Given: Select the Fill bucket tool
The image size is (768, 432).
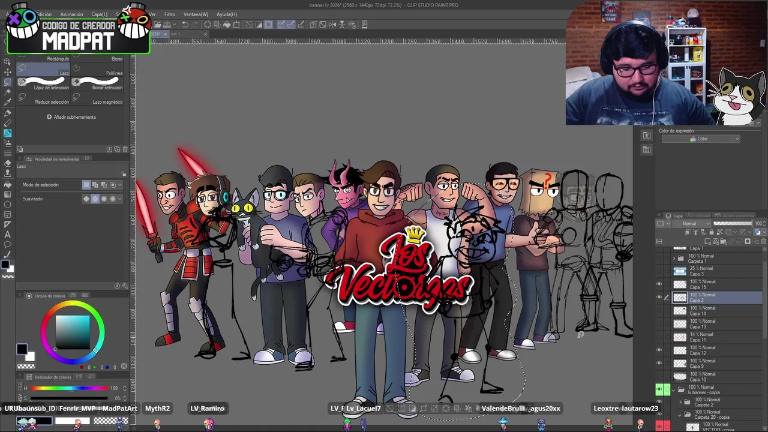Looking at the screenshot, I should click(x=8, y=184).
